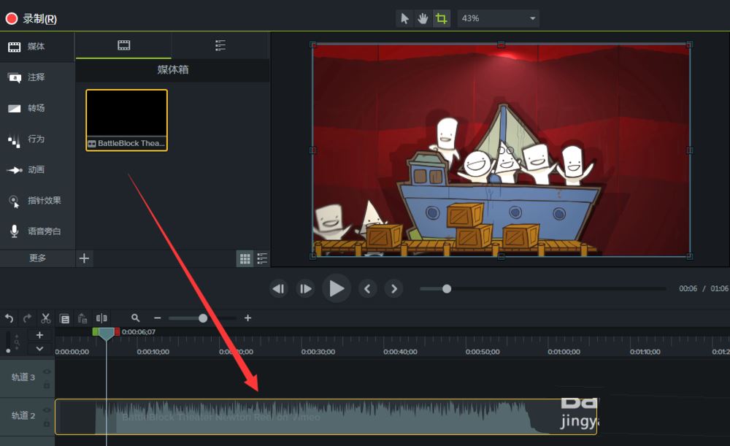Jump to previous media with left chevron
The width and height of the screenshot is (730, 446).
tap(367, 289)
